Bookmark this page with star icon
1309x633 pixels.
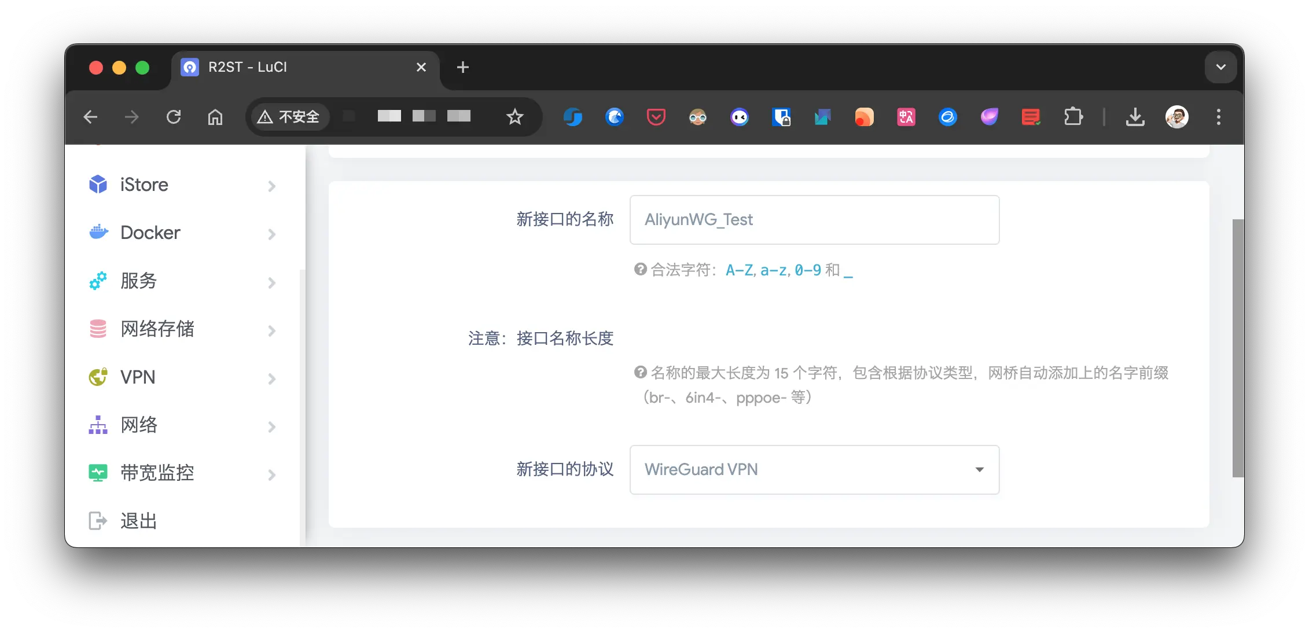(514, 117)
